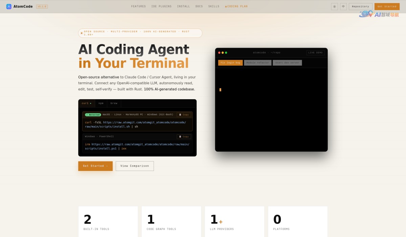Click the AtomCode brand name text
Viewport: 406px width, 237px height.
[23, 6]
